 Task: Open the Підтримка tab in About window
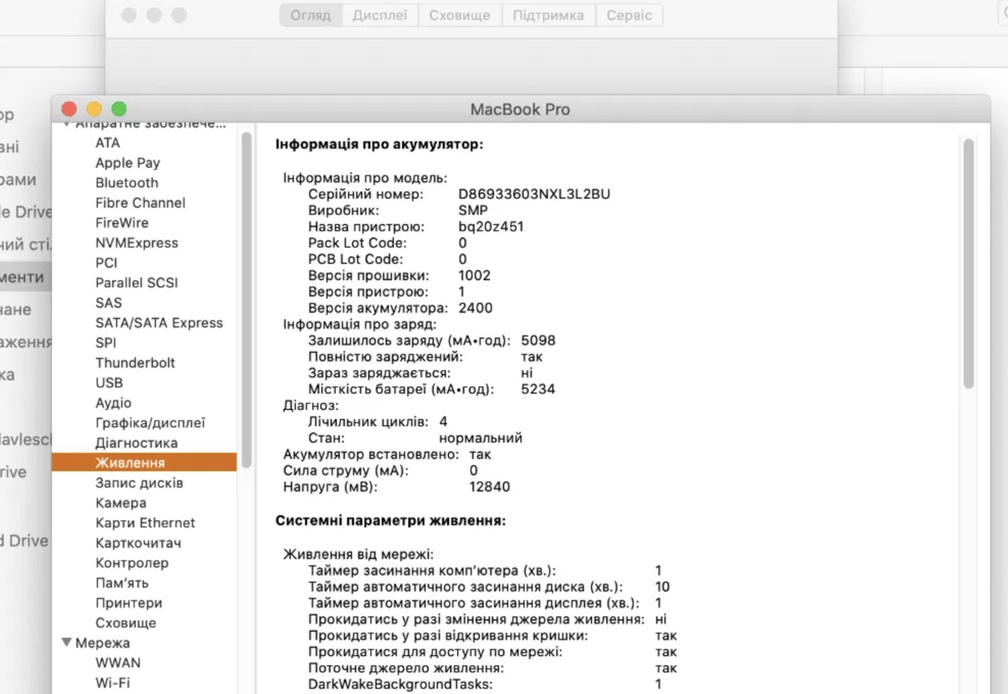[548, 15]
